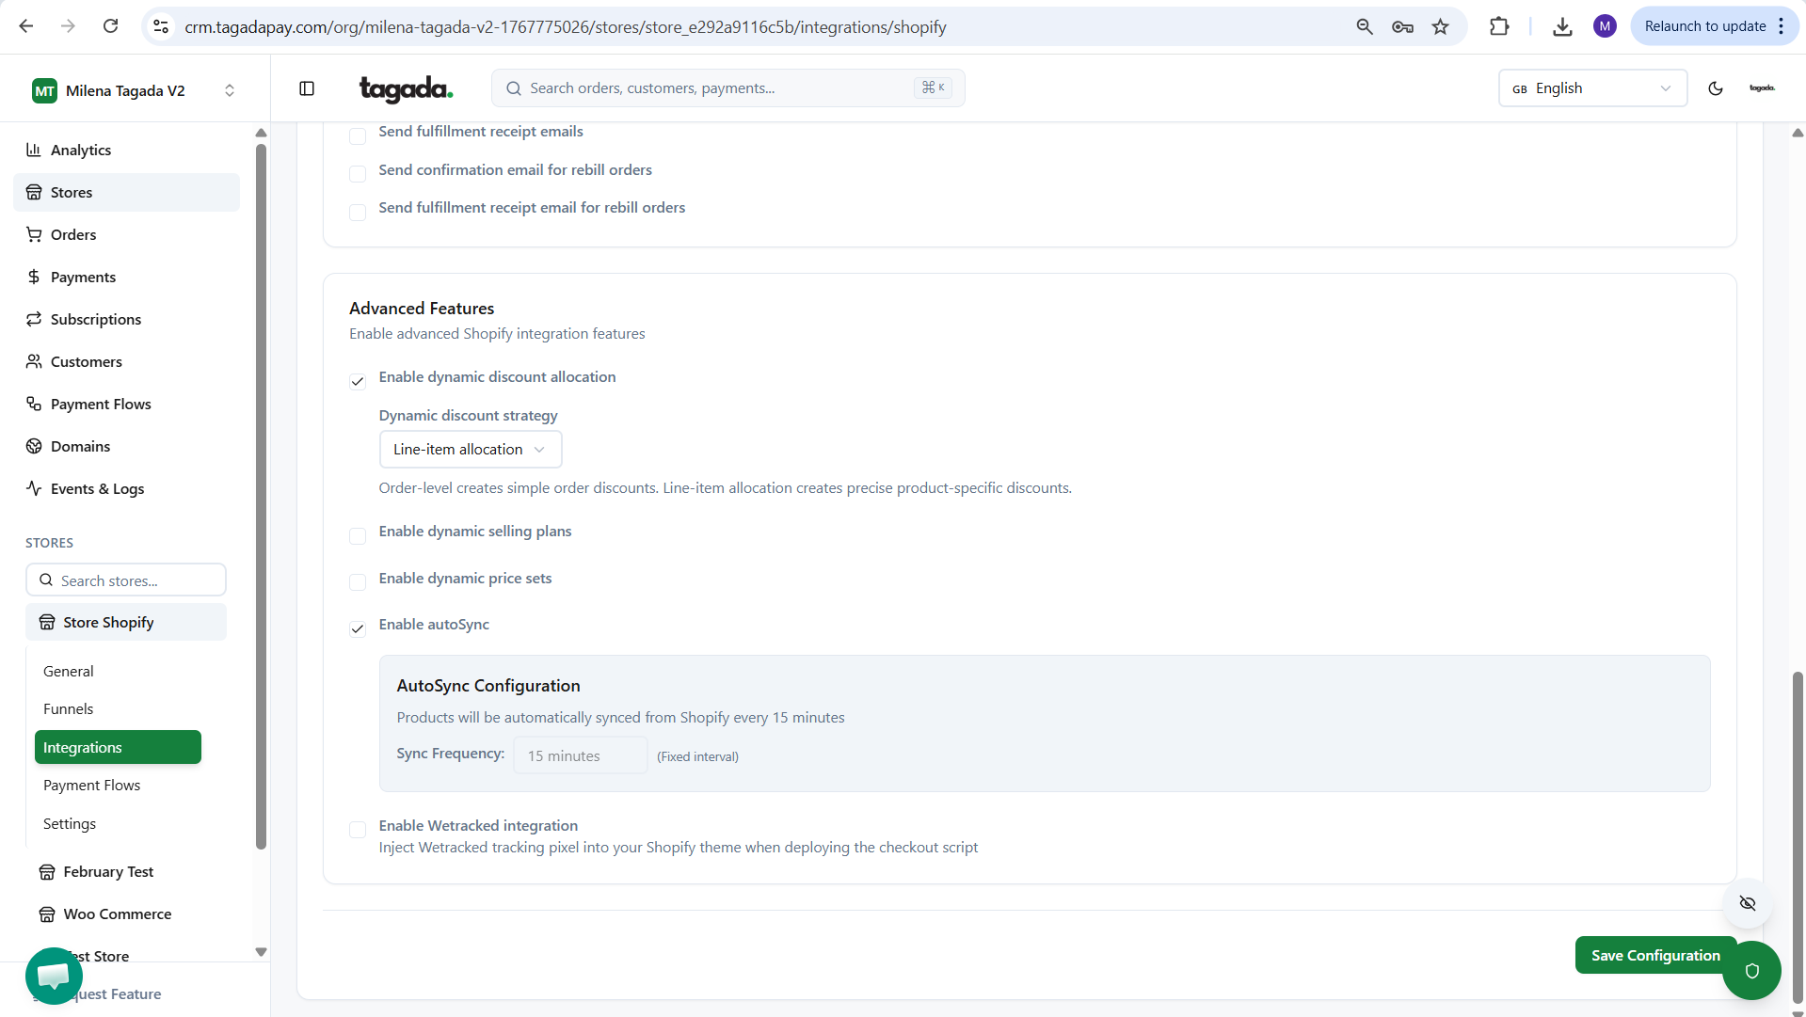Enable dynamic selling plans checkbox
This screenshot has height=1017, width=1806.
tap(358, 535)
